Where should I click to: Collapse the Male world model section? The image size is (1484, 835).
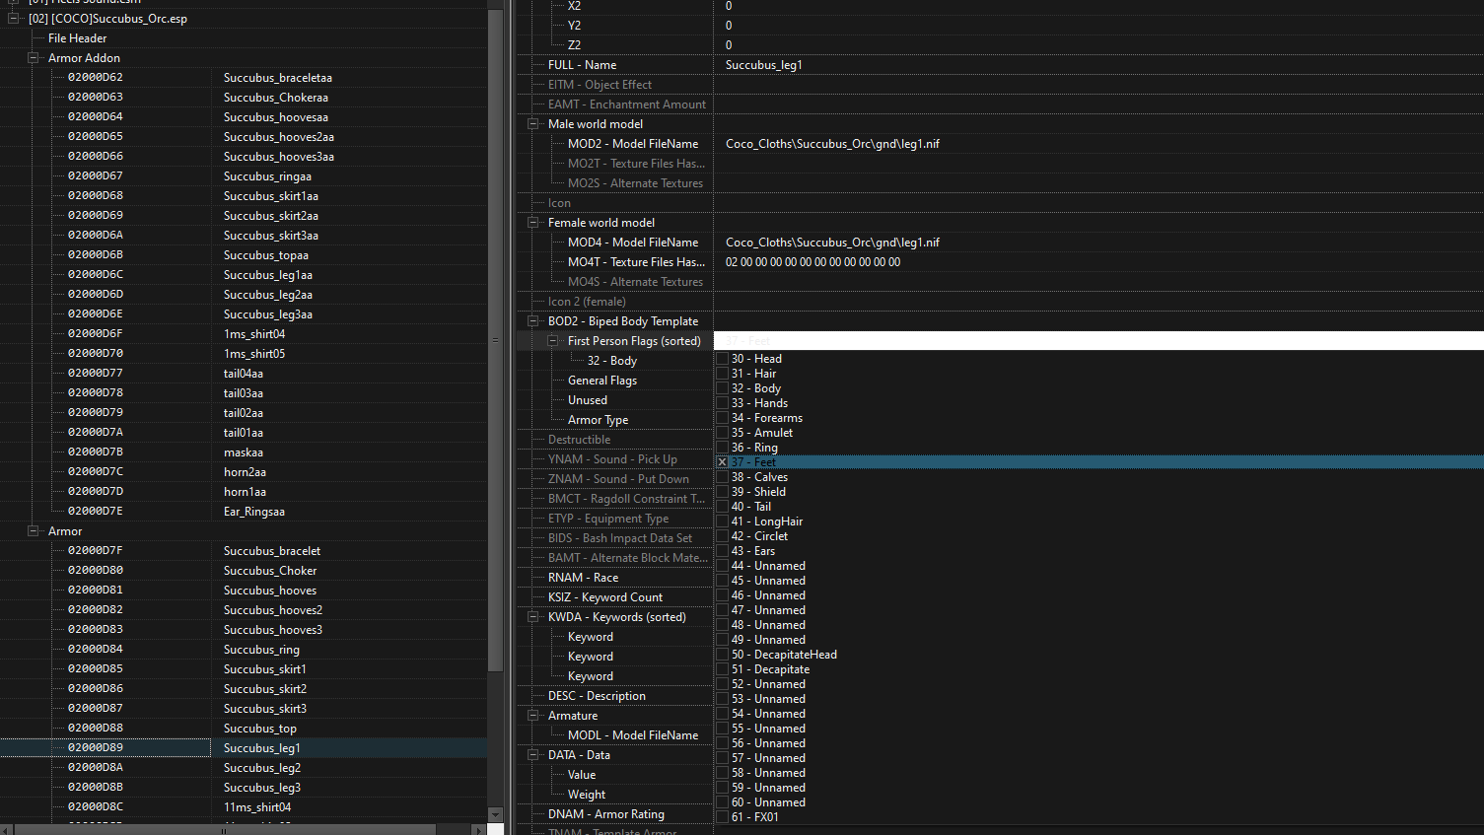coord(532,124)
